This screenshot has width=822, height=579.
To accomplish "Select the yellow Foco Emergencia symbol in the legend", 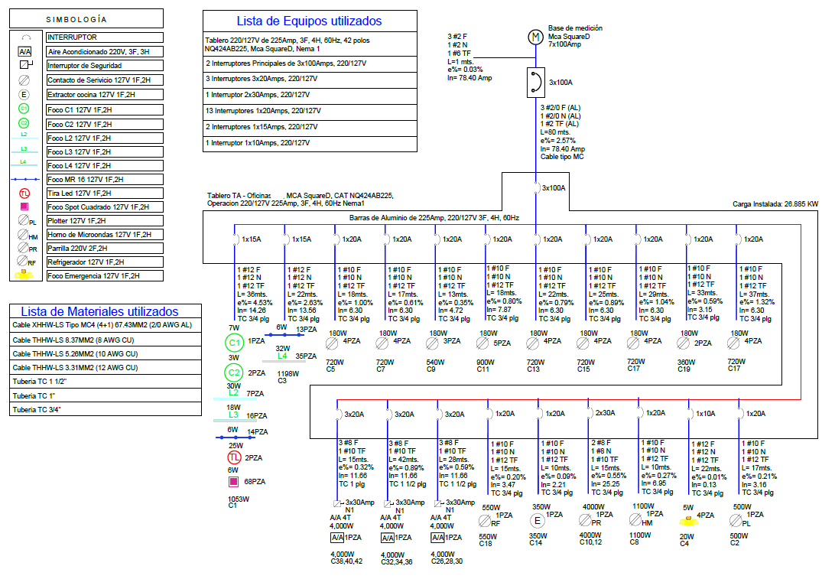I will point(24,276).
